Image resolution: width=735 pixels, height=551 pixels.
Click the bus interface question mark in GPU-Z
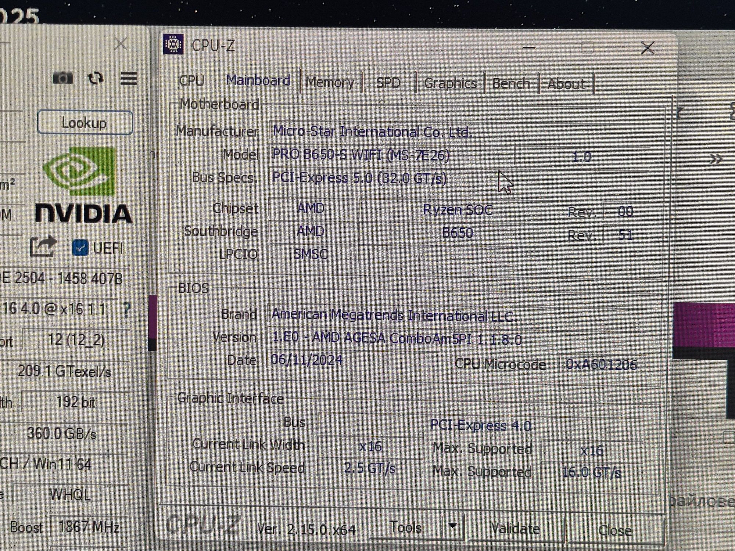pos(126,310)
